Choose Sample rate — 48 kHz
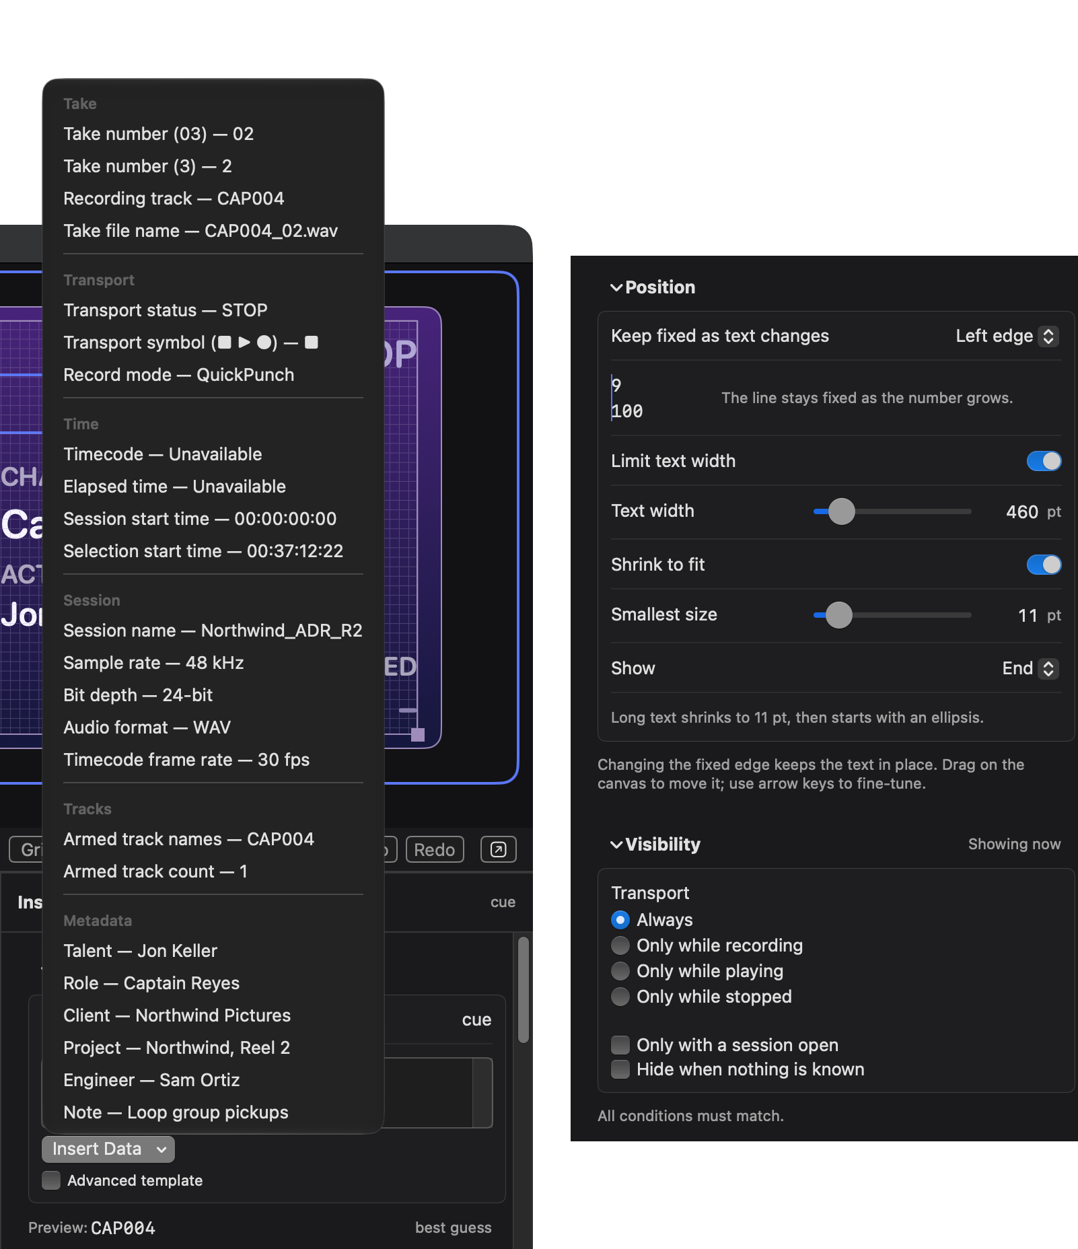 click(x=213, y=663)
